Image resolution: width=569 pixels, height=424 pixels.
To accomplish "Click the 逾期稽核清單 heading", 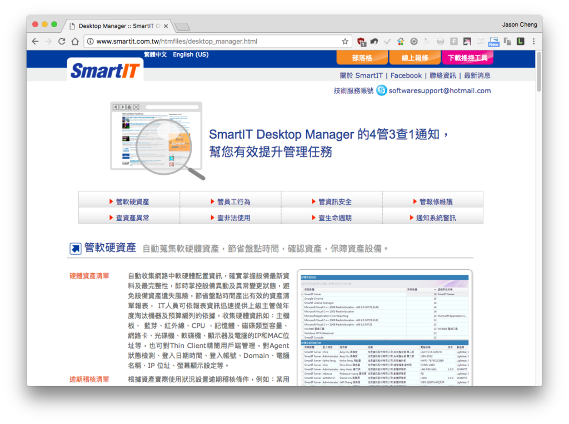I will point(89,380).
